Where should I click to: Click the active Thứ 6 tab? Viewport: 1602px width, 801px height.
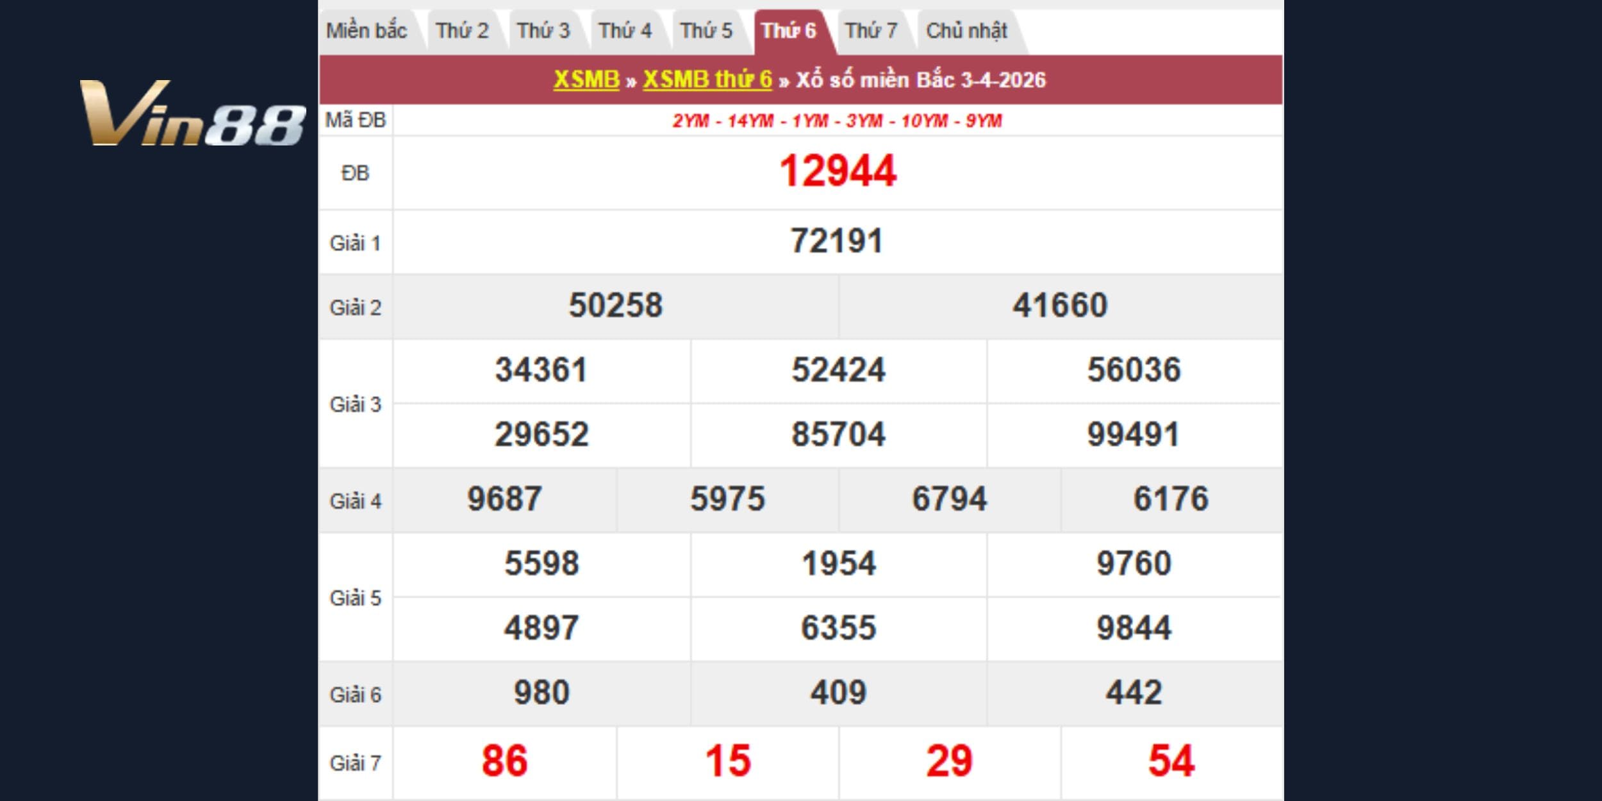788,31
